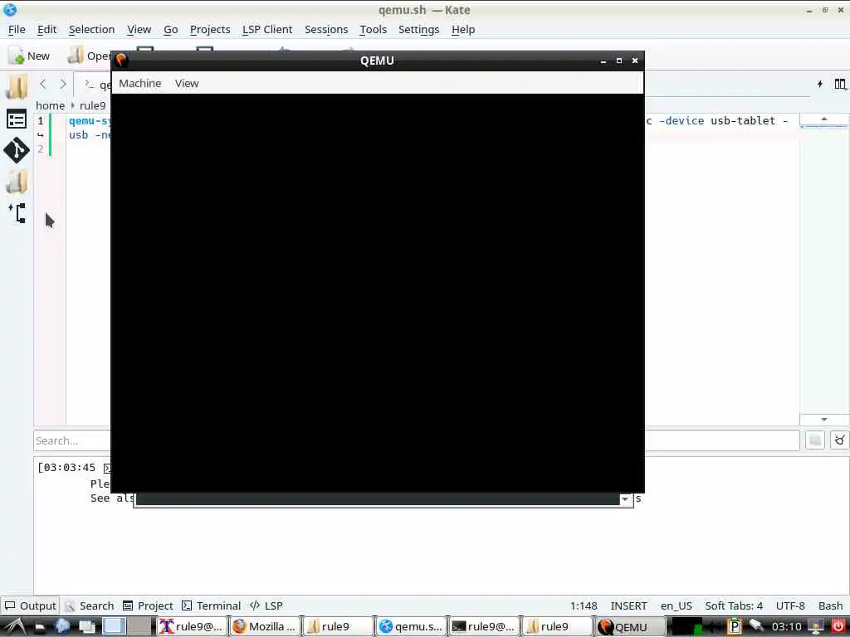Show the document list view sidebar icon
Screen dimensions: 850x637
pyautogui.click(x=17, y=119)
